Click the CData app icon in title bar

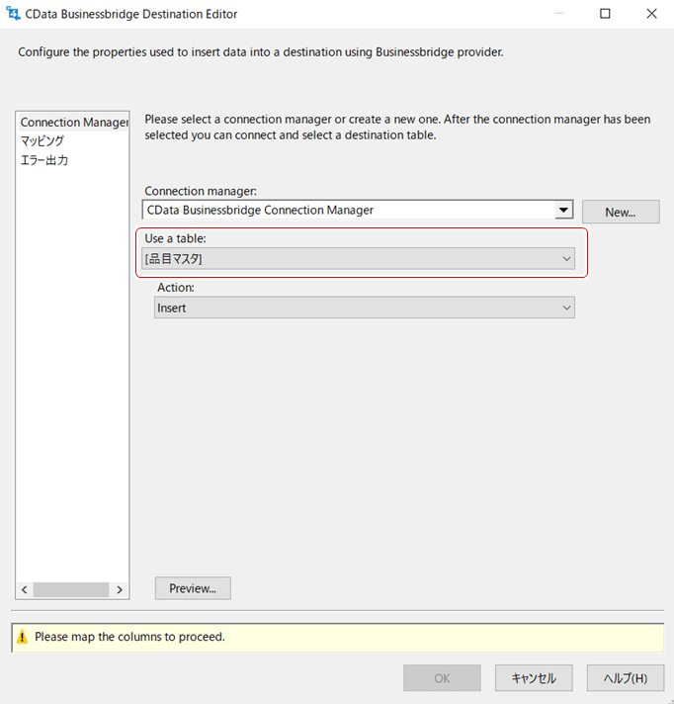(13, 14)
